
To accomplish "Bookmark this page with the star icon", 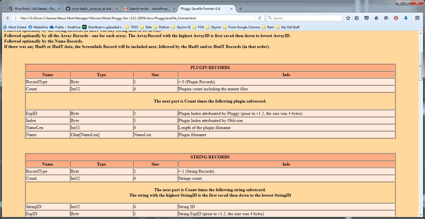I will [x=348, y=18].
